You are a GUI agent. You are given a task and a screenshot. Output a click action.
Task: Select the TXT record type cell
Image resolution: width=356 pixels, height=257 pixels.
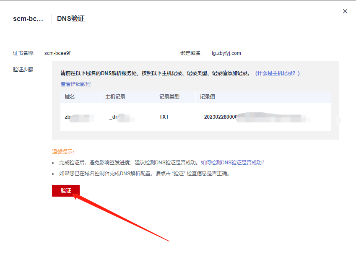(x=164, y=117)
